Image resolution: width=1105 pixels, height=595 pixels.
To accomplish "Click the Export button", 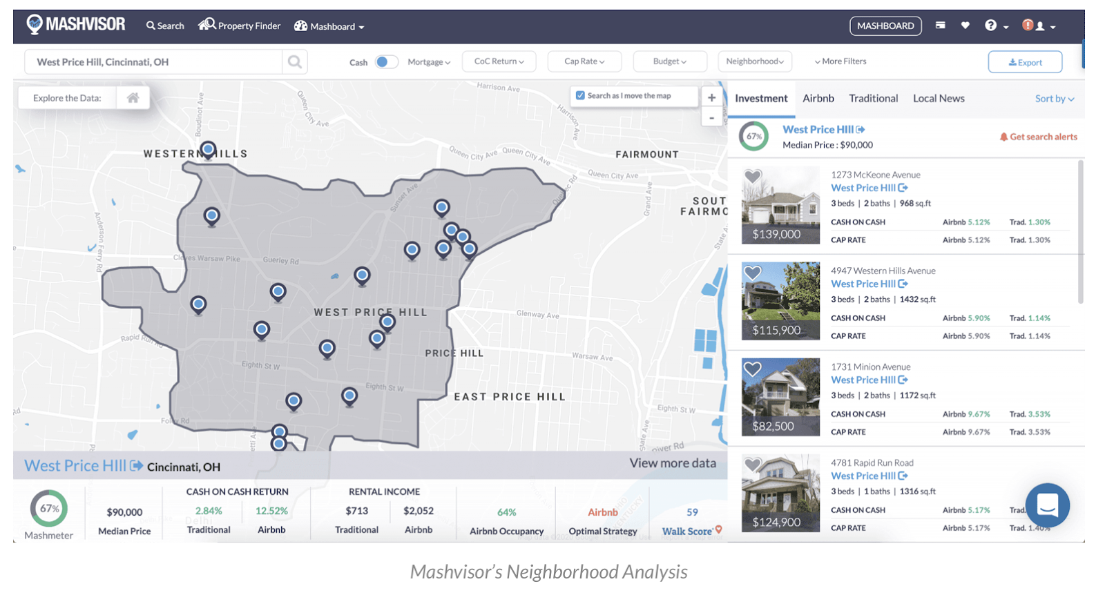I will [1025, 62].
